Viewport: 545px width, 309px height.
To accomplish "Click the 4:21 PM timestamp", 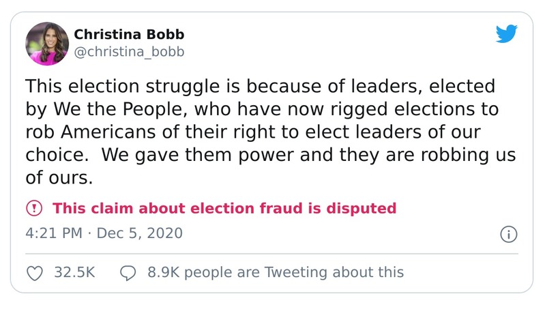I will (53, 233).
